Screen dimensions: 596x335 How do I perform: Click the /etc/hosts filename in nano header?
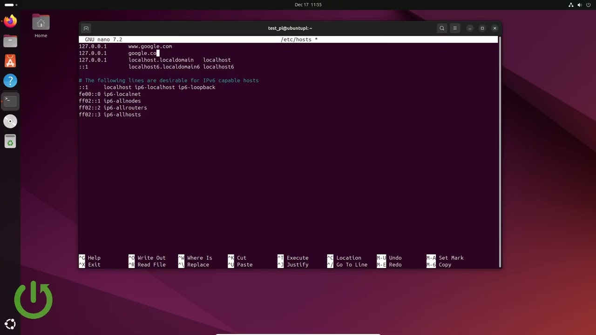tap(296, 40)
